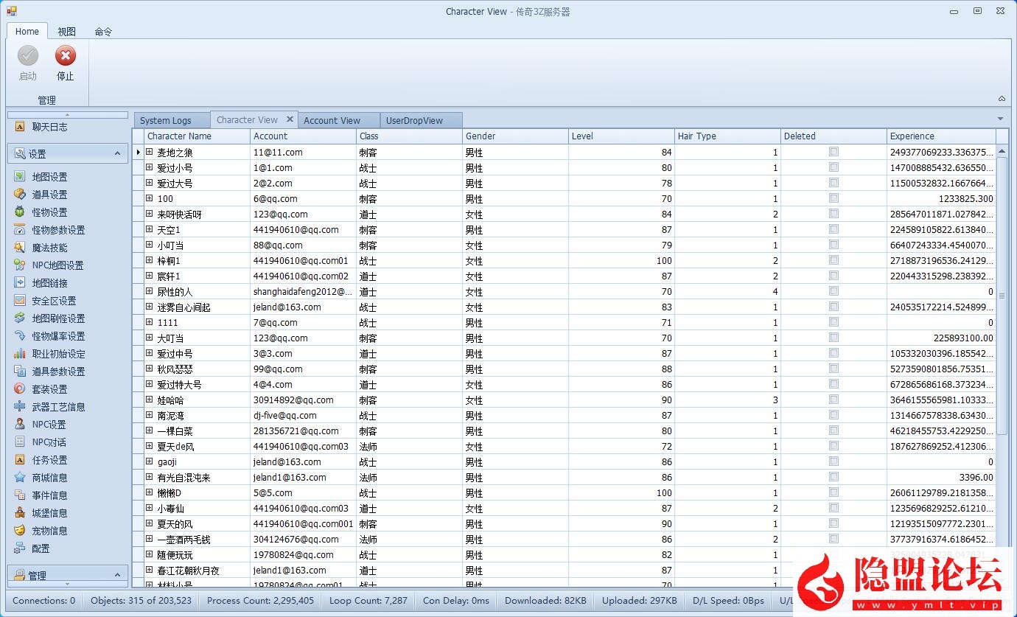Click the 安全区设置 safe zone icon
This screenshot has width=1017, height=617.
pos(20,301)
